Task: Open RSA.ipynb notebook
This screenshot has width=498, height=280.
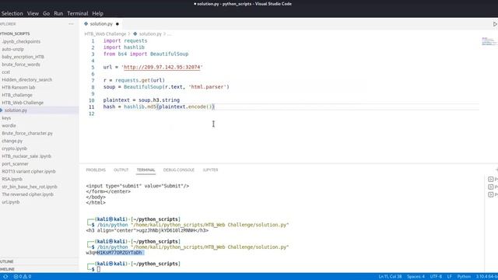Action: tap(12, 179)
